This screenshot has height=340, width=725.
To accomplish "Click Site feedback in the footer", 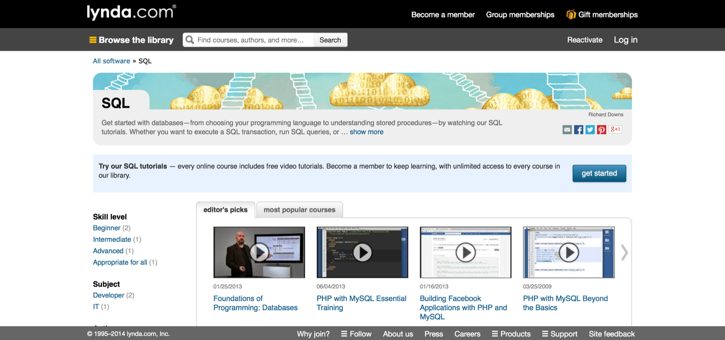I will [x=612, y=334].
